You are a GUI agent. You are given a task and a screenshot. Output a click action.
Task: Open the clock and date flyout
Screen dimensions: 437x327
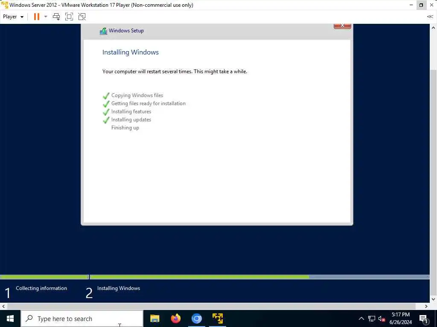[400, 318]
